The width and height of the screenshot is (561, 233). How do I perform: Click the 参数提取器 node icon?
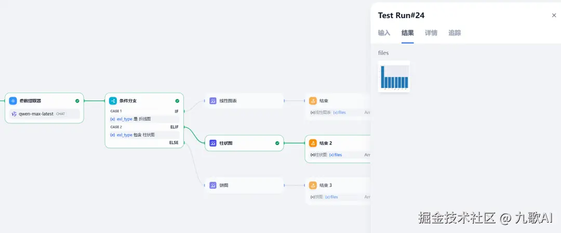tap(13, 101)
